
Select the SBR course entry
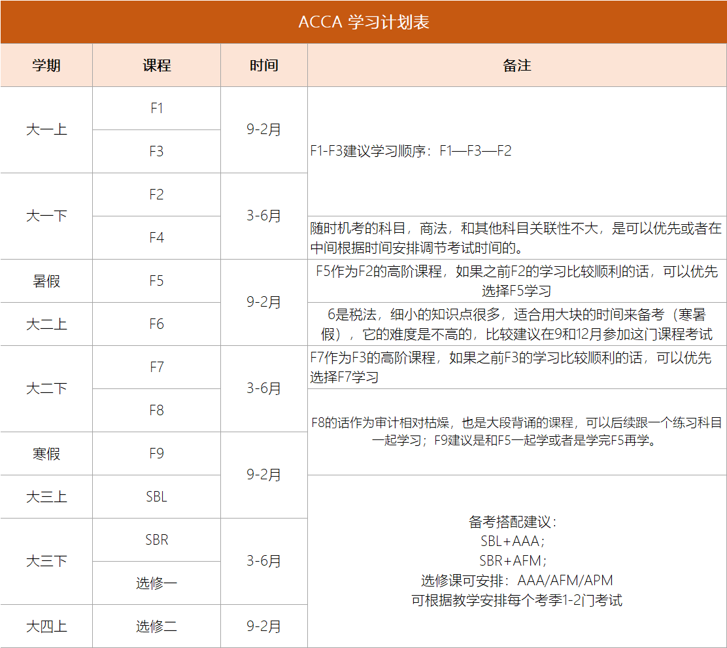pos(156,539)
